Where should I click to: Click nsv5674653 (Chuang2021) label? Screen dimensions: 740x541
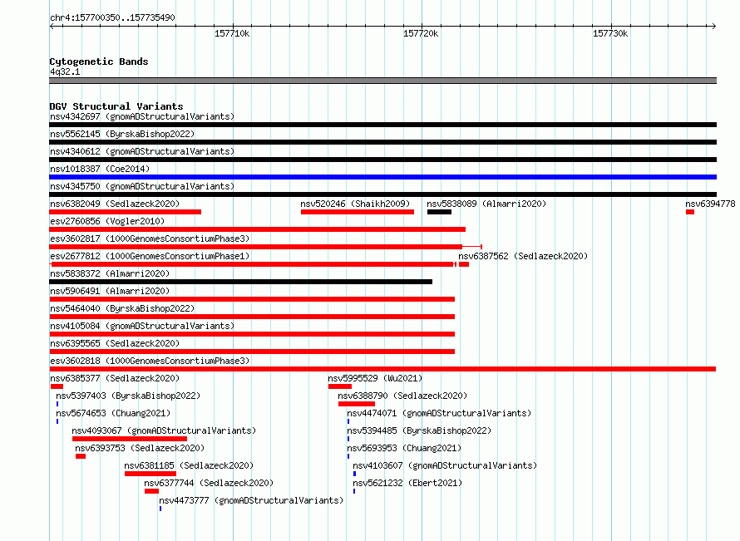click(x=113, y=413)
